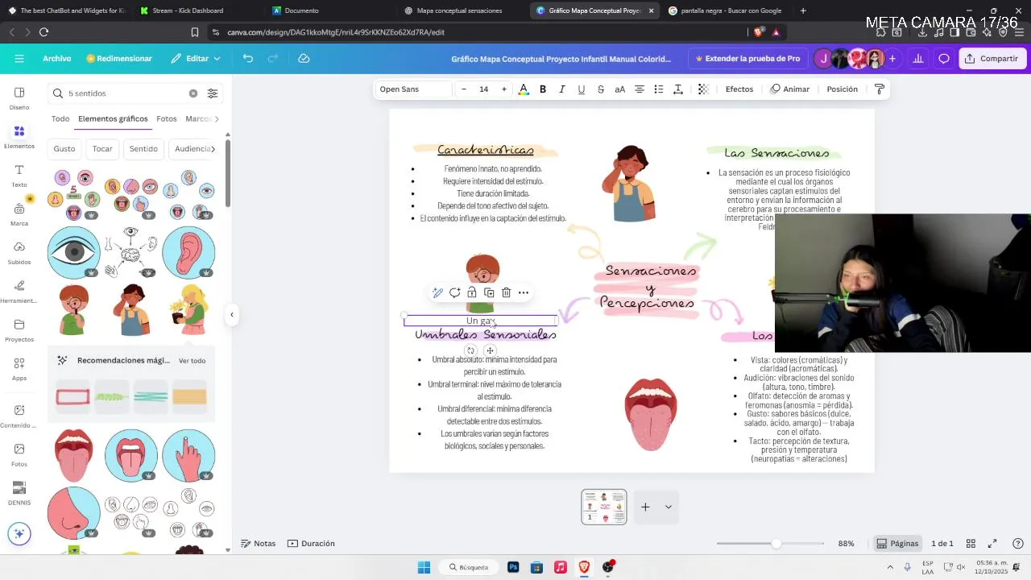
Task: Open the Marca sidebar panel
Action: pos(19,214)
